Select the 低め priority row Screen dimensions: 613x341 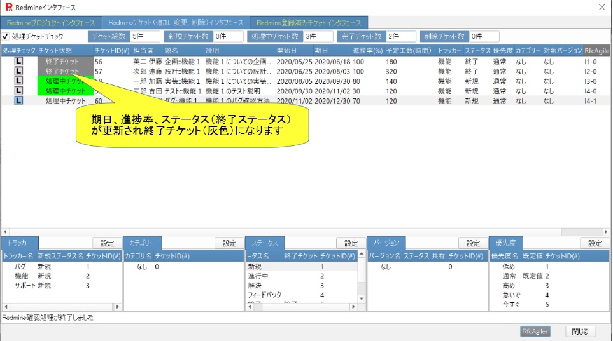click(x=549, y=267)
